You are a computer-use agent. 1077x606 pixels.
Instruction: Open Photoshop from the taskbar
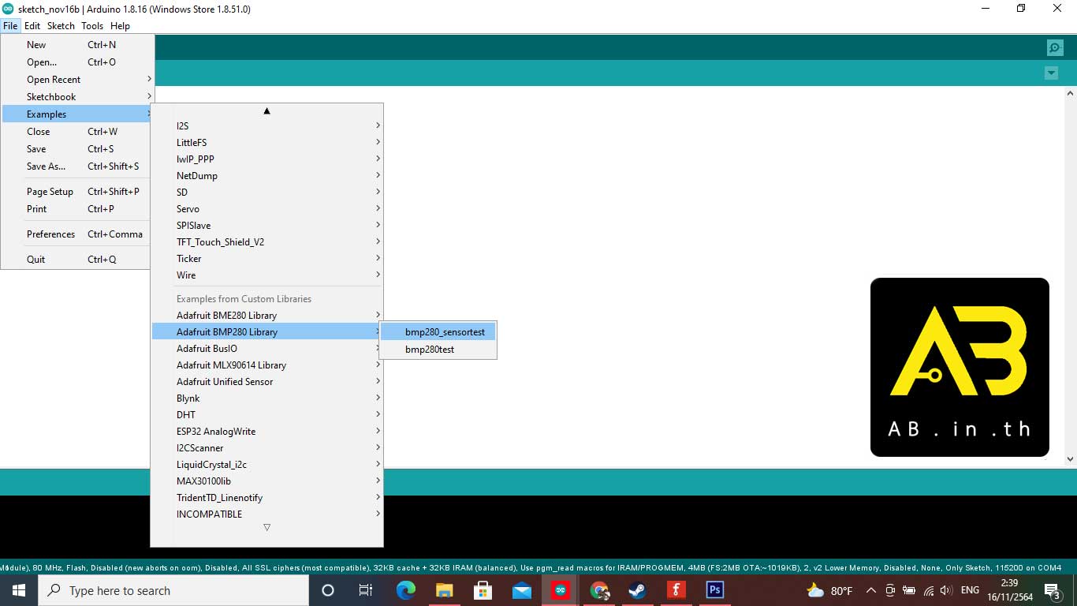click(x=714, y=590)
